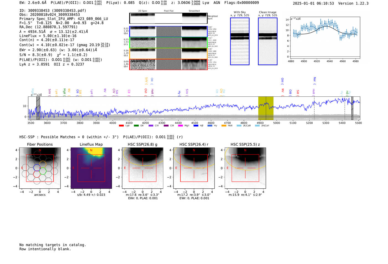Select the MgII magenta legend swatch
The height and width of the screenshot is (264, 388).
[180, 125]
